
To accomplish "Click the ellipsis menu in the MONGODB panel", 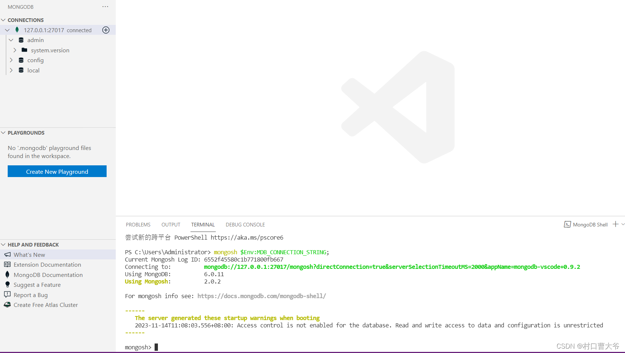I will coord(106,7).
